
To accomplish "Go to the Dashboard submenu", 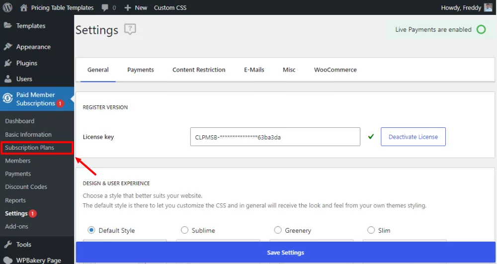I will (x=20, y=121).
